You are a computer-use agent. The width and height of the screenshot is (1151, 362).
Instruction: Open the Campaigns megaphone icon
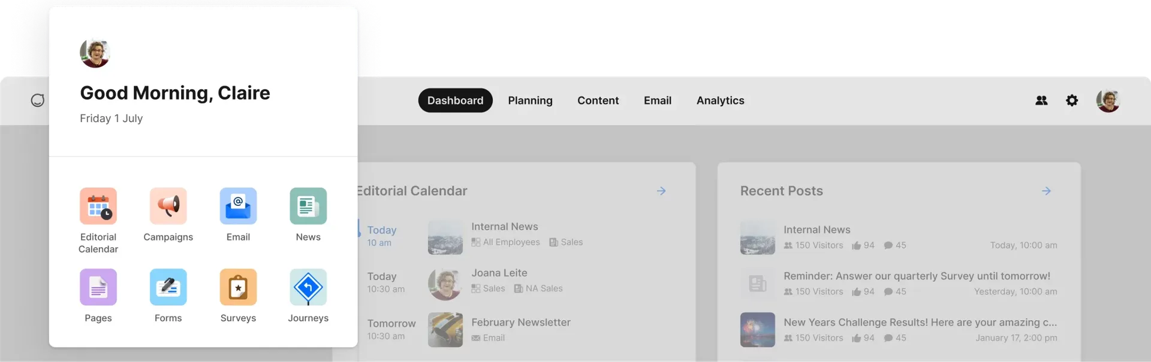168,206
